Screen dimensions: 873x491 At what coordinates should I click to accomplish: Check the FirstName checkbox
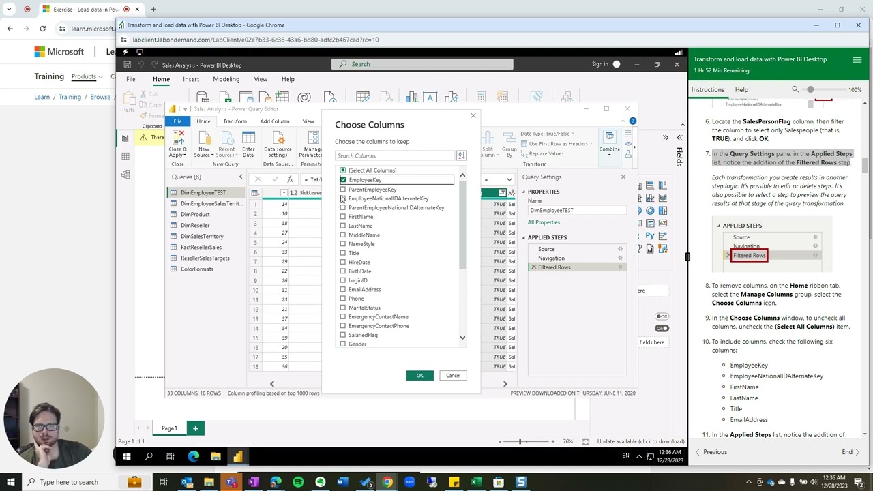343,217
